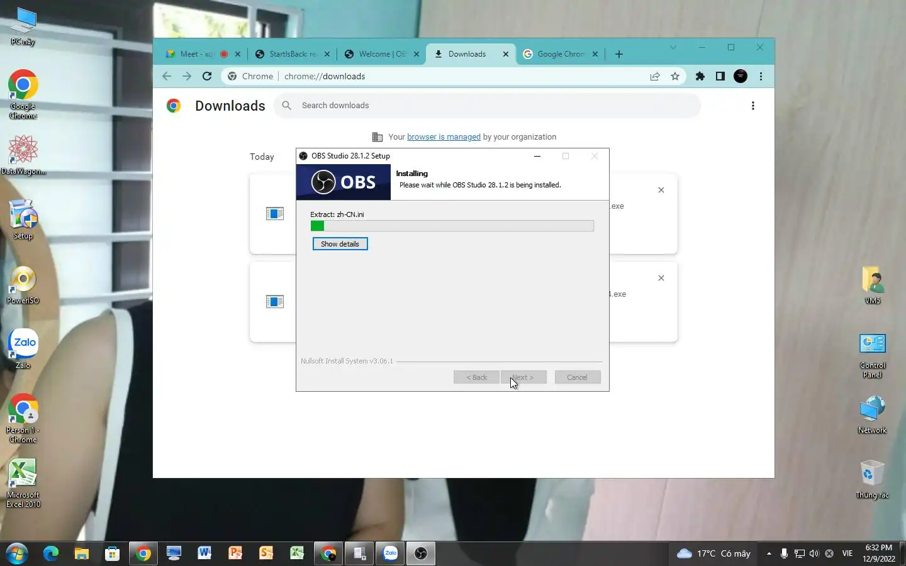
Task: Open Chrome profile avatar
Action: pos(741,76)
